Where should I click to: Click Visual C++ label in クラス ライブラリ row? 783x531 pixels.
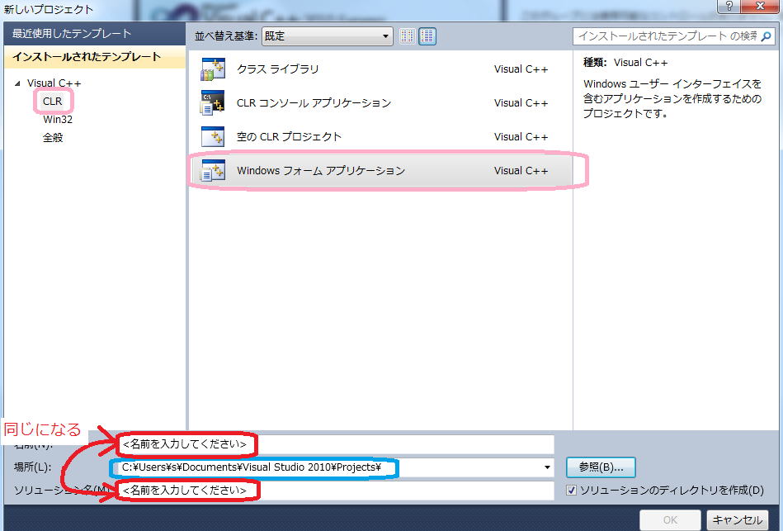(521, 69)
